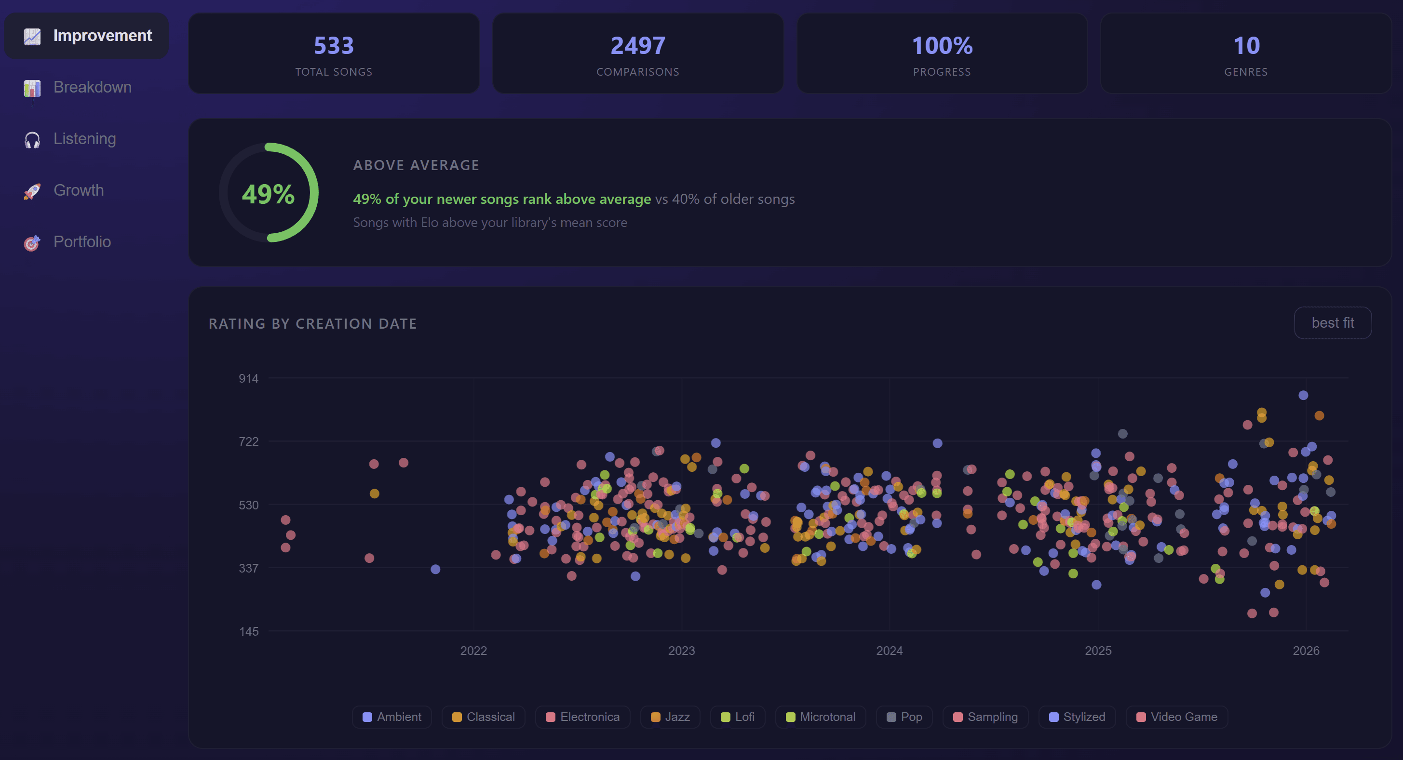The image size is (1403, 760).
Task: Click the Breakdown bar-chart icon
Action: [32, 87]
